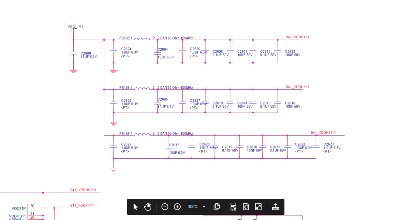This screenshot has height=220, width=401.
Task: Click capacitor label C2613
Action: pos(290,52)
